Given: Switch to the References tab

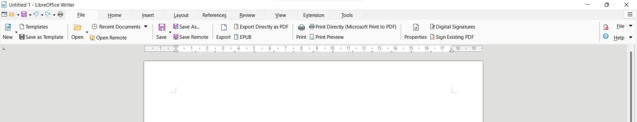Looking at the screenshot, I should click(x=214, y=15).
